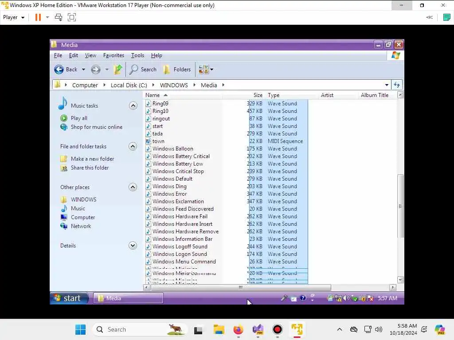
Task: Click the VMware pause button
Action: (38, 17)
